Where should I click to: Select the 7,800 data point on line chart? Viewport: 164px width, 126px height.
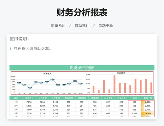tap(36, 82)
